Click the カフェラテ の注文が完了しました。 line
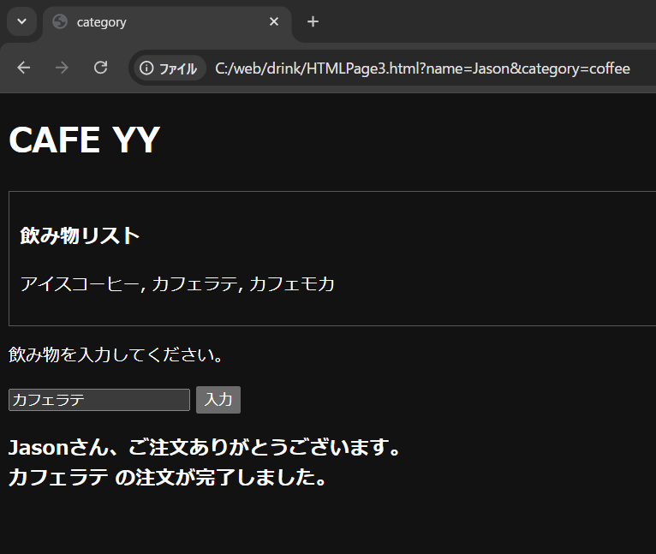 (167, 477)
